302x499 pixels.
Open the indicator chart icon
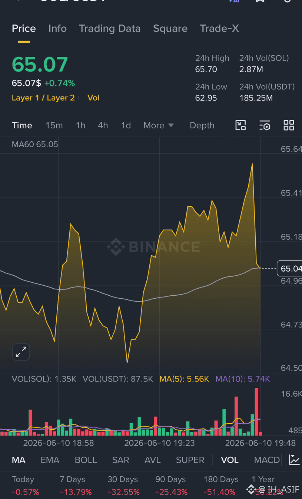pos(294,460)
